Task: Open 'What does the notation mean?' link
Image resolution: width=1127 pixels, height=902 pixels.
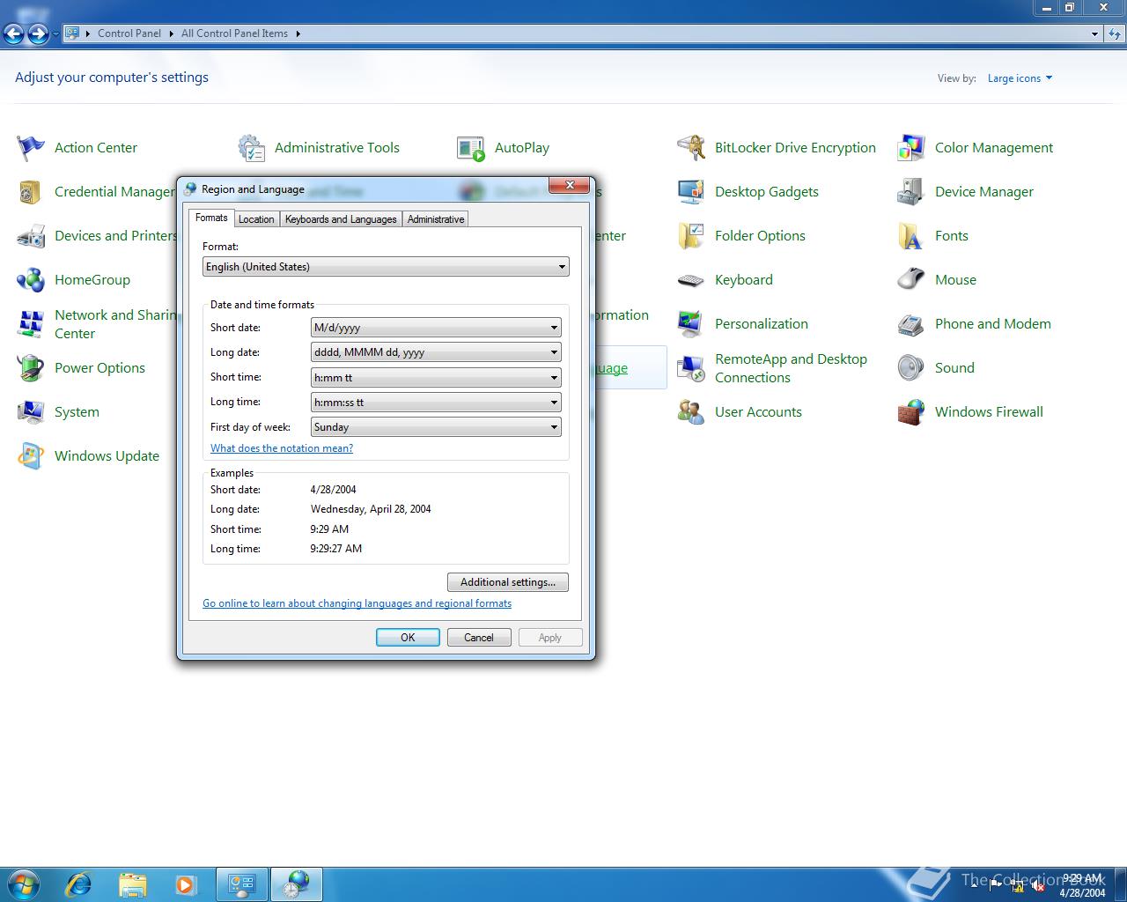Action: point(282,448)
